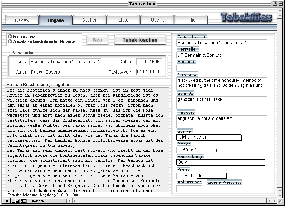
Task: Click the 100 zoom percentage box
Action: [6, 201]
